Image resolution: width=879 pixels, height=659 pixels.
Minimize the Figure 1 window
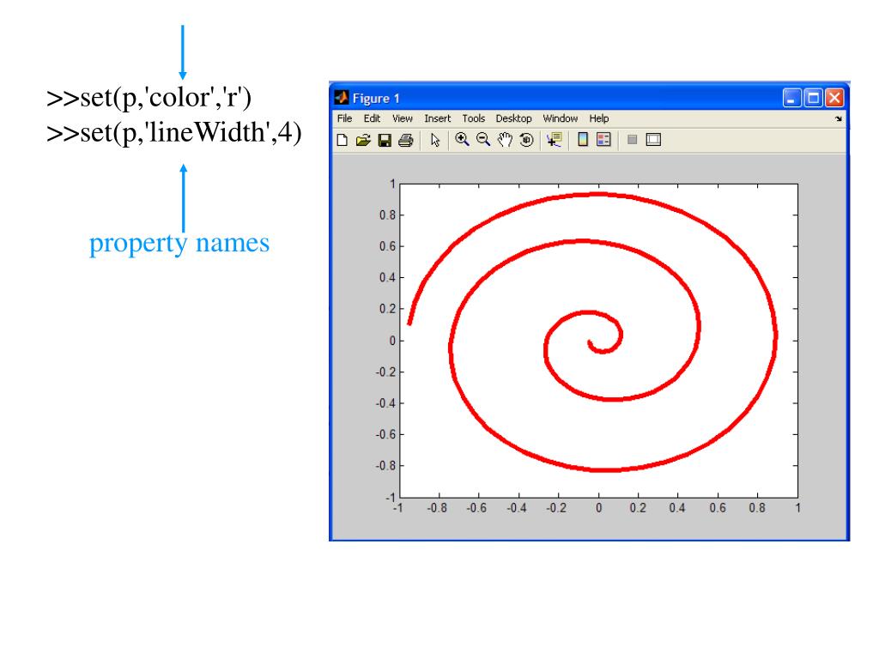(x=791, y=98)
